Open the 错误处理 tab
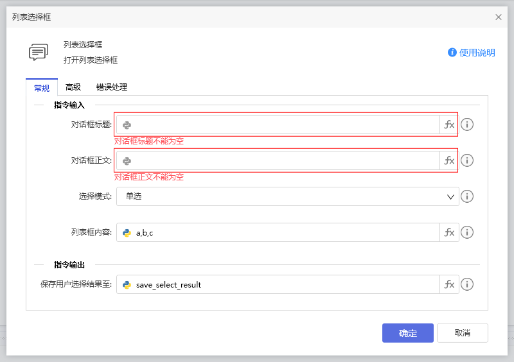The width and height of the screenshot is (514, 362). pos(112,87)
